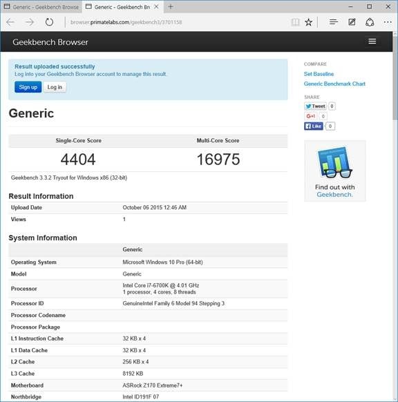Click the multi-core score 16975
Viewport: 398px width, 402px height.
[x=218, y=159]
